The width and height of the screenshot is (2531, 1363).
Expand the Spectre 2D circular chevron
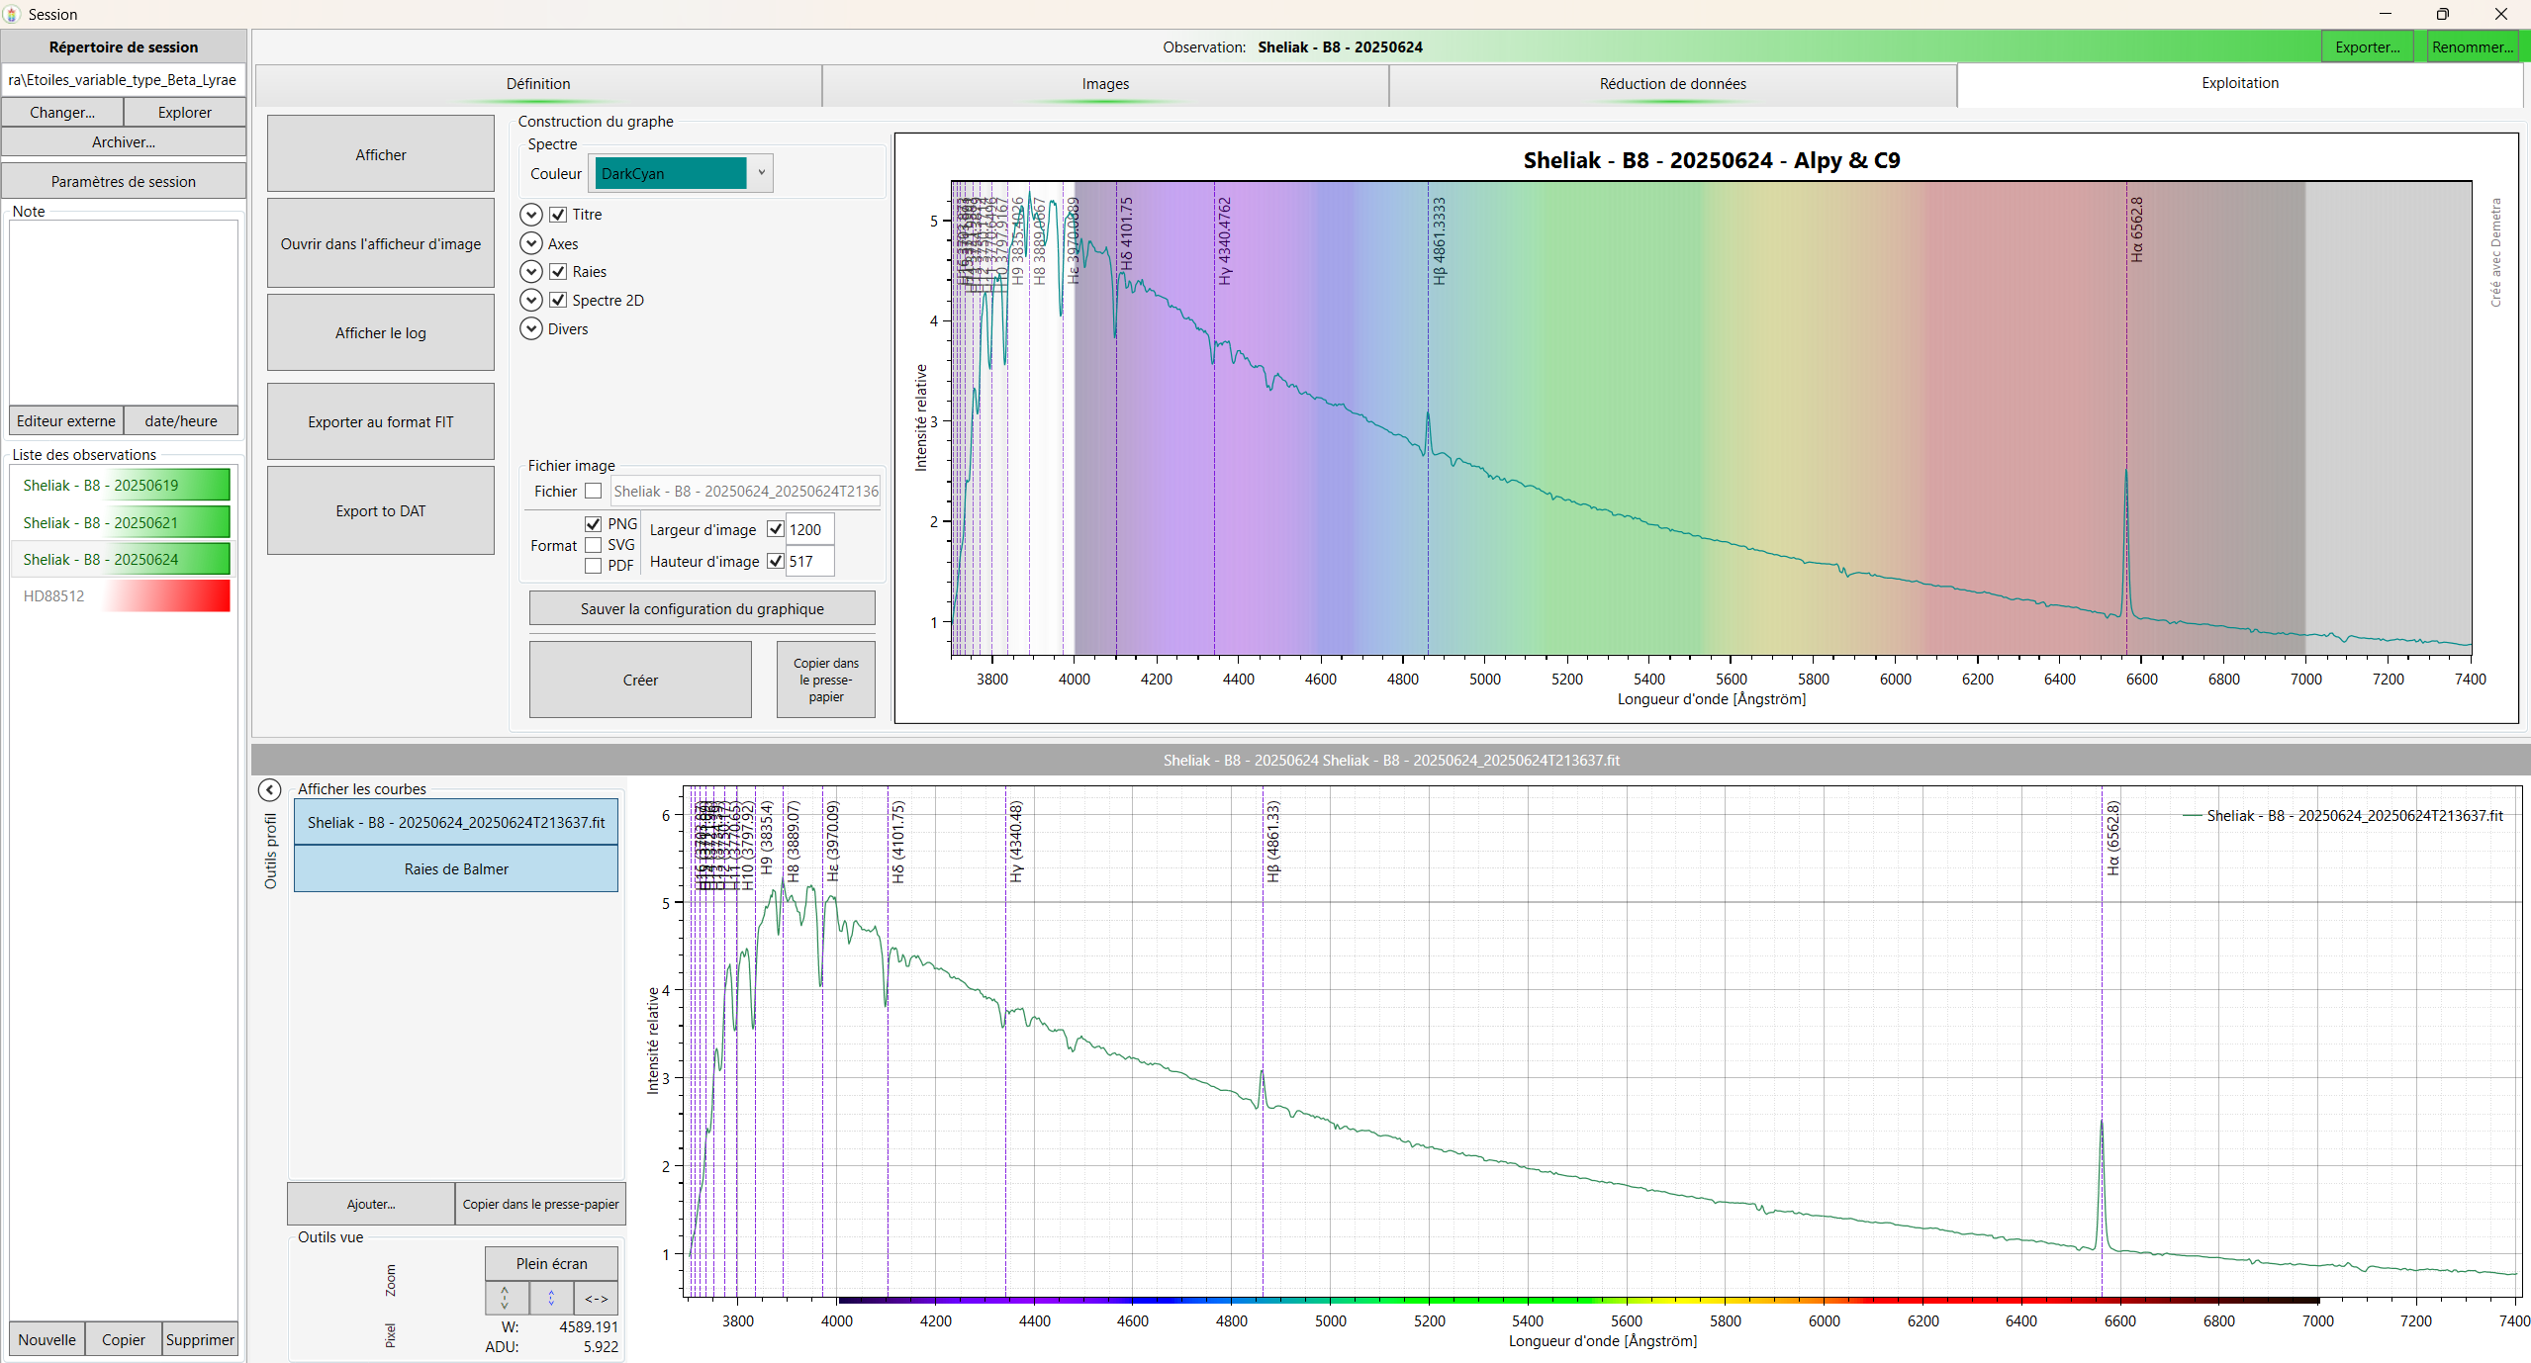click(x=531, y=300)
